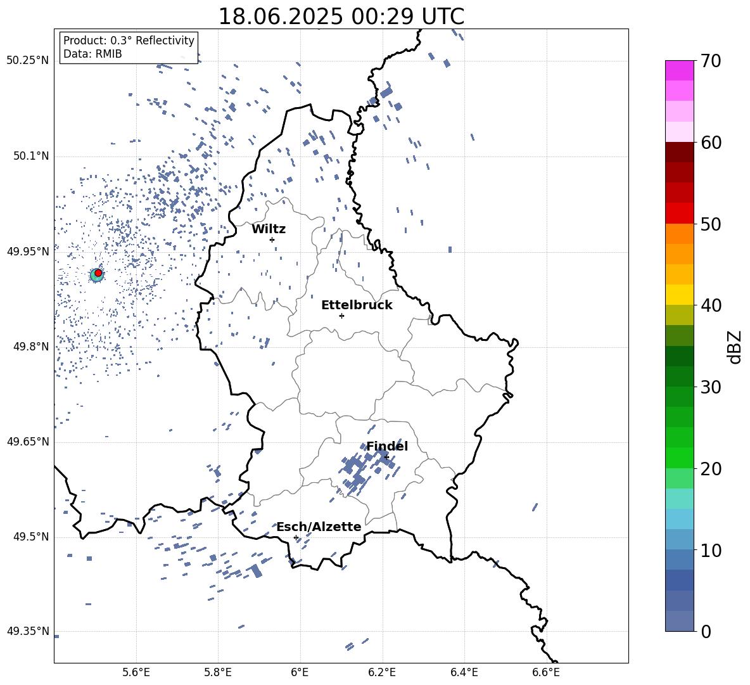Click the Wiltz city label
750x685 pixels.
click(269, 229)
